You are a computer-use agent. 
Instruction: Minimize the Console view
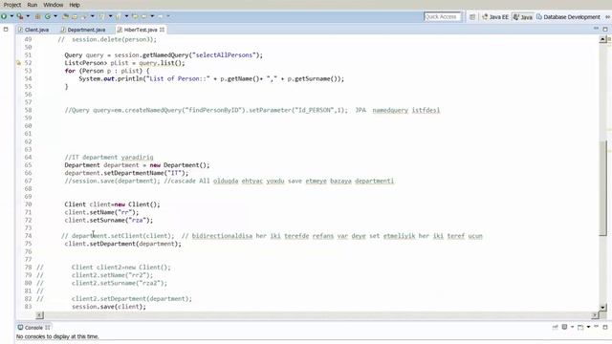click(596, 326)
